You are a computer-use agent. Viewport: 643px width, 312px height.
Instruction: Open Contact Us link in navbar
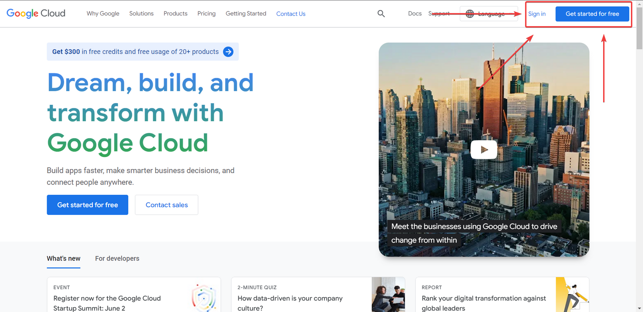(x=291, y=14)
